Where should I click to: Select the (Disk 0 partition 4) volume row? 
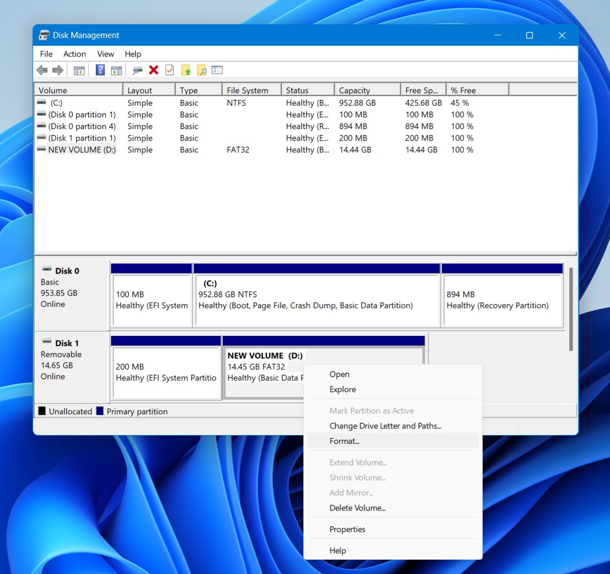(x=82, y=126)
